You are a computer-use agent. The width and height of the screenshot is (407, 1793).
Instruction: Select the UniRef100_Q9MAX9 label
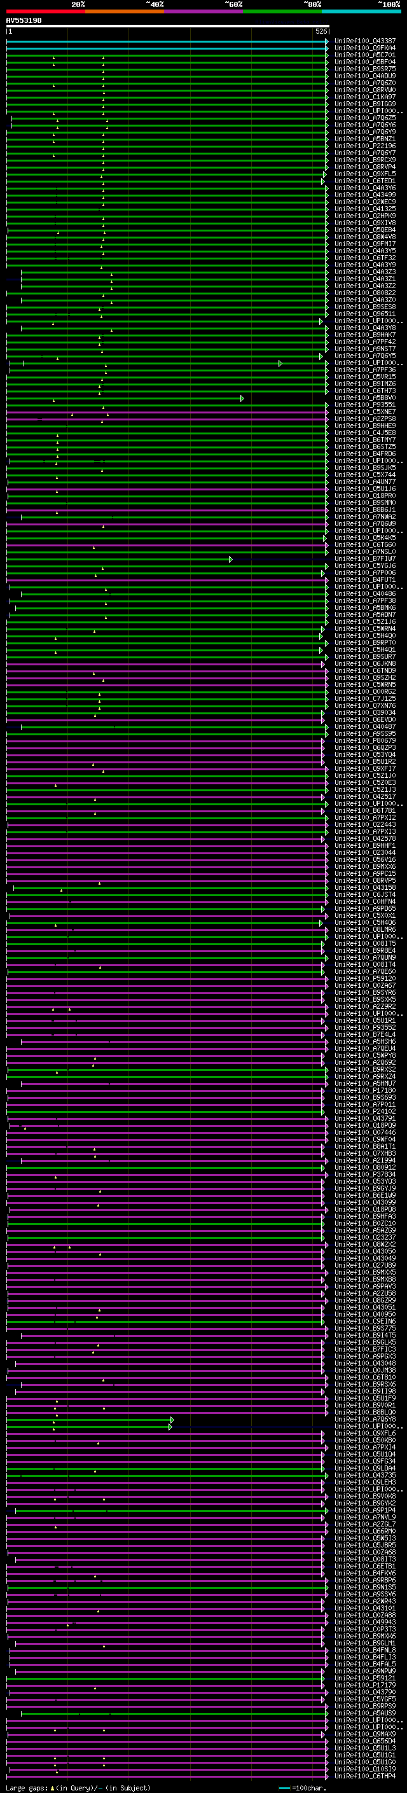pyautogui.click(x=364, y=1734)
